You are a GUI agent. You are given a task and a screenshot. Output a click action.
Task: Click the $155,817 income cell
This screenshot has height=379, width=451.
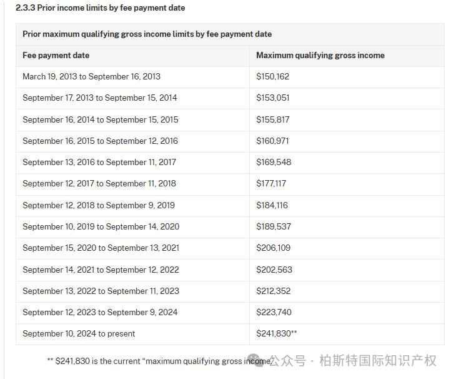[x=272, y=119]
